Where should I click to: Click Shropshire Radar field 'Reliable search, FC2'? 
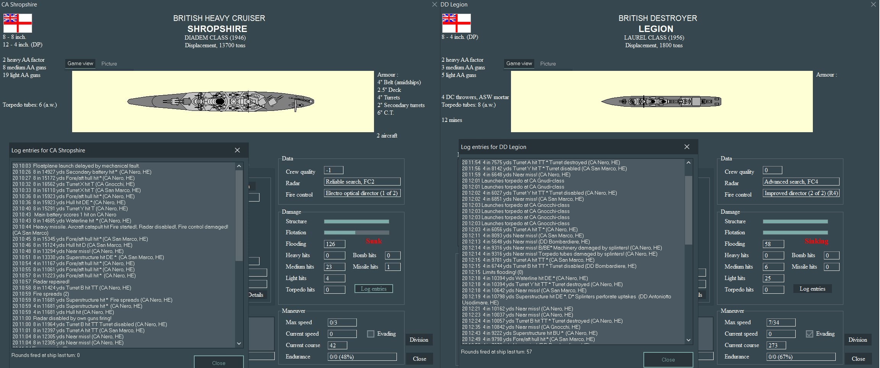pyautogui.click(x=362, y=182)
